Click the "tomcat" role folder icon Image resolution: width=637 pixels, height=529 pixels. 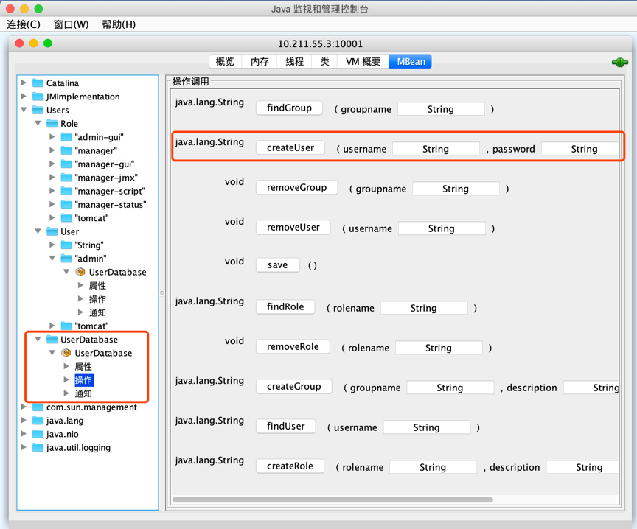pos(66,217)
